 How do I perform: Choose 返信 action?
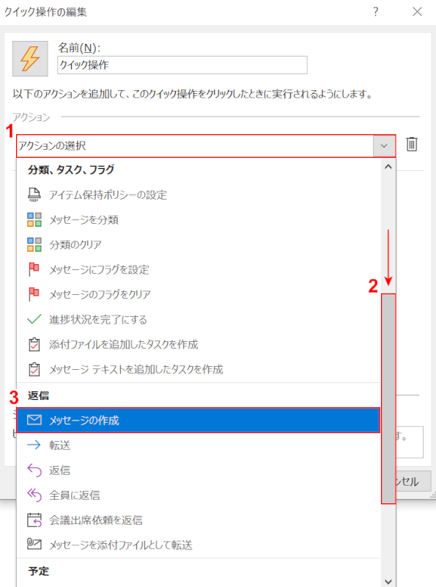[x=199, y=470]
